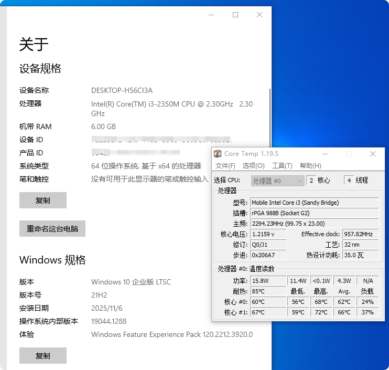Image resolution: width=389 pixels, height=370 pixels.
Task: Click the 耐热 value 85°C
Action: click(x=268, y=291)
